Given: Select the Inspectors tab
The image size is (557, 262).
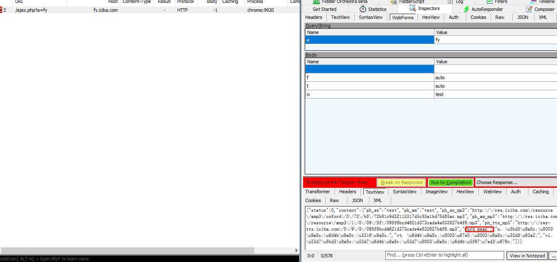Looking at the screenshot, I should click(424, 9).
